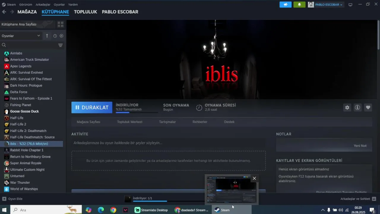Click the sort ascending arrow icon

point(47,36)
